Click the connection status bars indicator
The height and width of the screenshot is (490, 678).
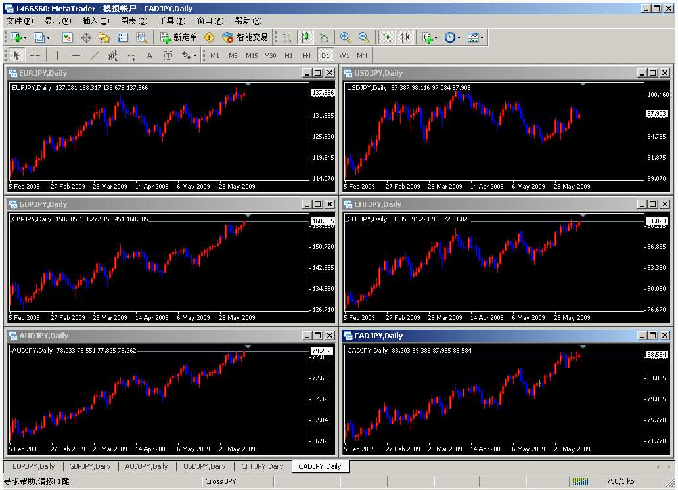[x=580, y=481]
